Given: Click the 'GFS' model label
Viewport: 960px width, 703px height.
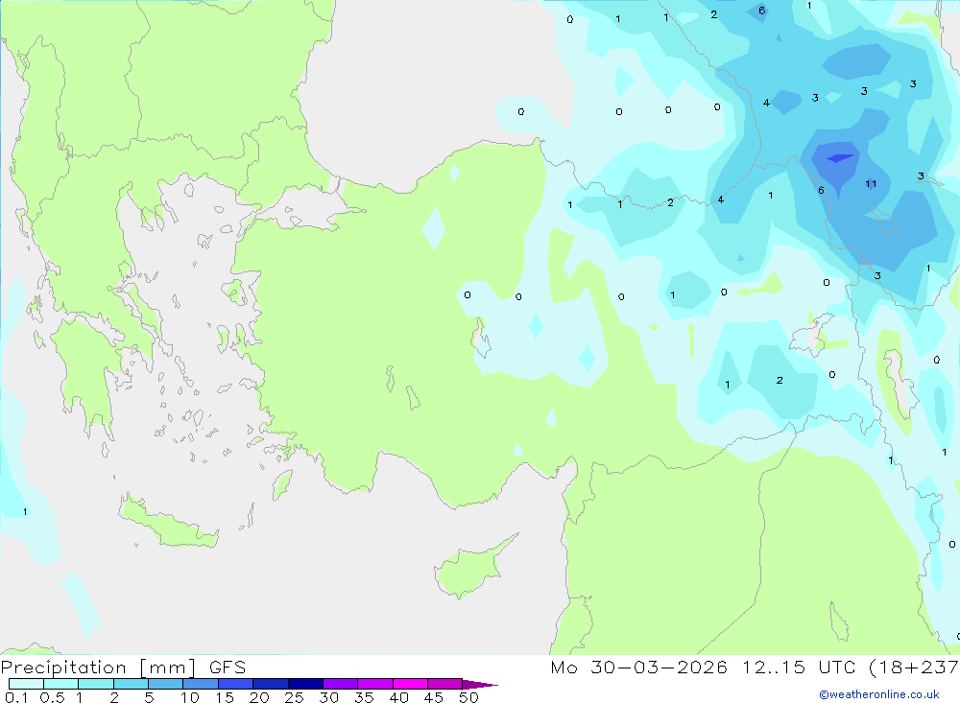Looking at the screenshot, I should pyautogui.click(x=228, y=667).
